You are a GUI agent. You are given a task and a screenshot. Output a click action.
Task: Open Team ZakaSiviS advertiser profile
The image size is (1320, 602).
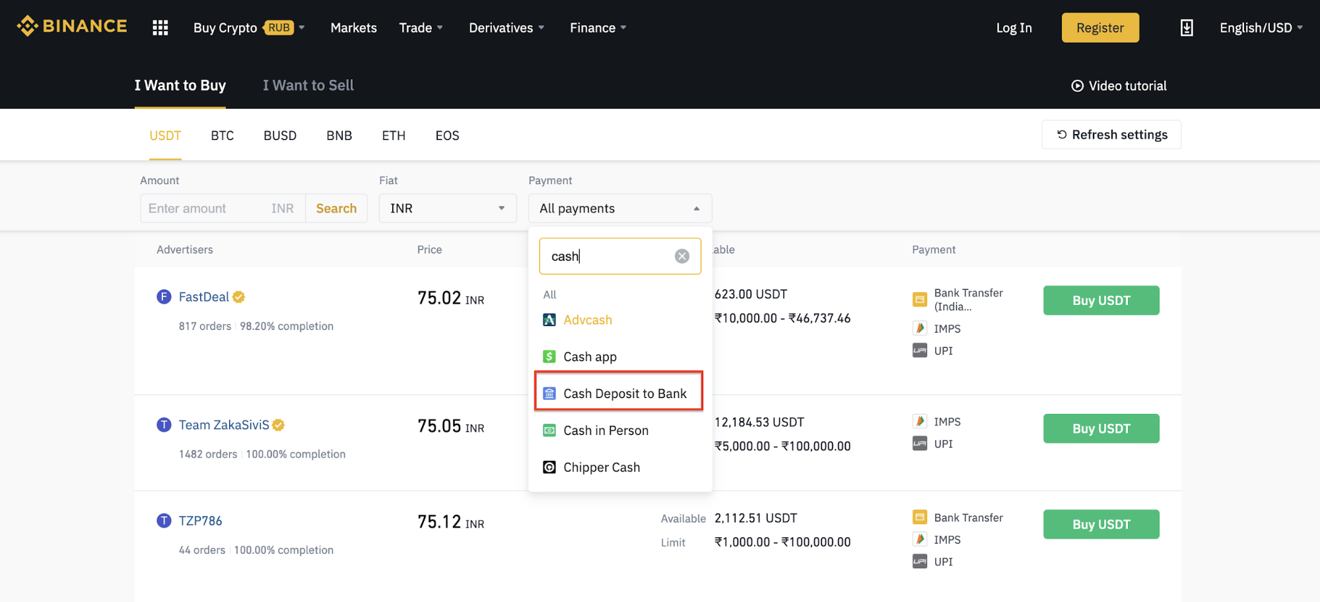coord(224,425)
